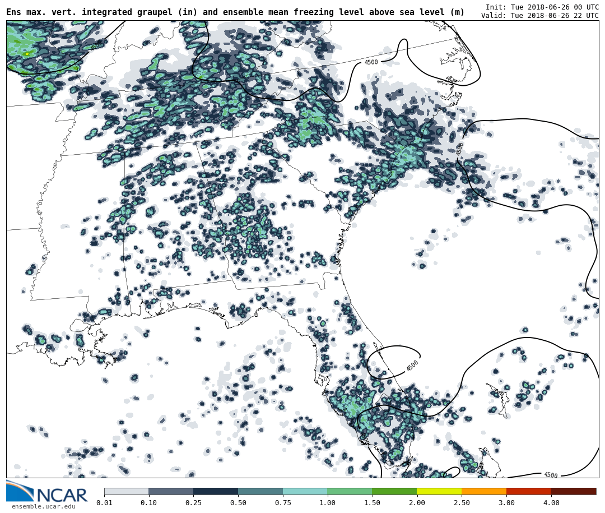605x513 pixels.
Task: Click the colorbar label 0.50
Action: pos(239,502)
